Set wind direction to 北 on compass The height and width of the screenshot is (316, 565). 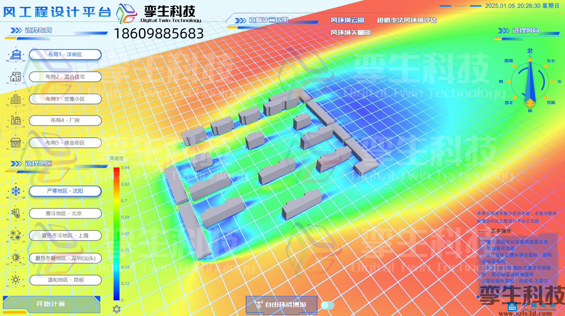point(530,51)
